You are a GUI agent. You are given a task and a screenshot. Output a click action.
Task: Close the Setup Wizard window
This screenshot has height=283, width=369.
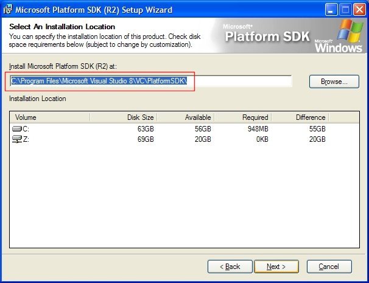pos(358,10)
